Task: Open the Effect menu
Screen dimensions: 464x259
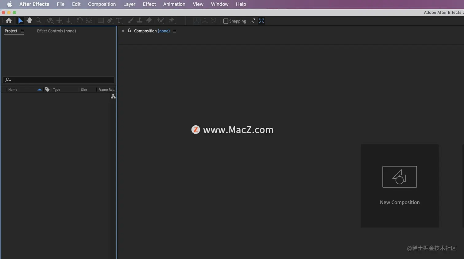Action: 149,4
